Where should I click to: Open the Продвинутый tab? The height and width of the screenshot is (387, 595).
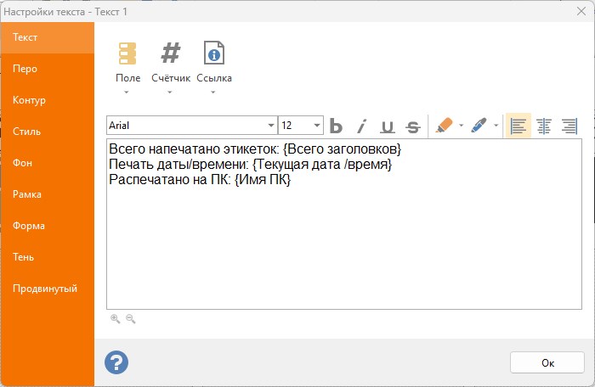tap(47, 289)
